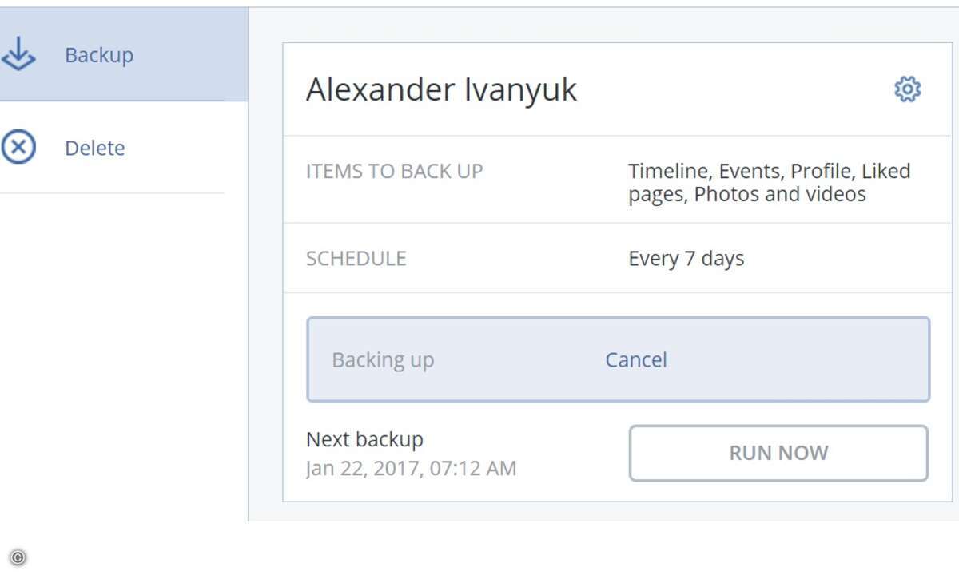The height and width of the screenshot is (575, 959).
Task: Click the Delete circle-X icon
Action: tap(18, 148)
